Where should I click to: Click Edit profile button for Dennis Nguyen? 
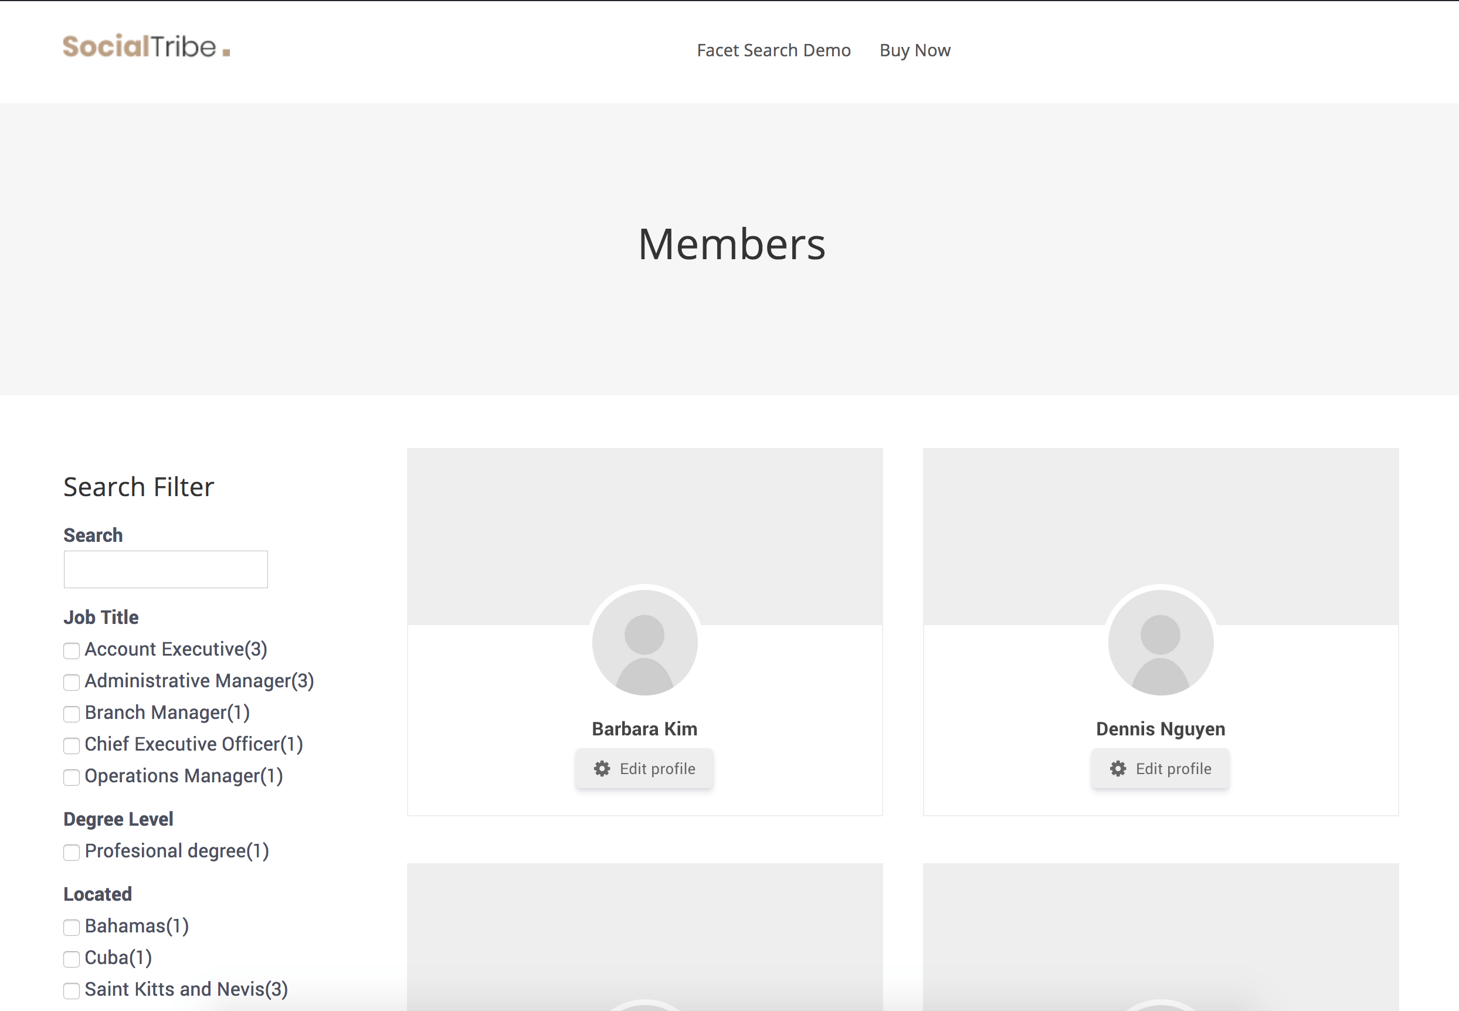1160,768
